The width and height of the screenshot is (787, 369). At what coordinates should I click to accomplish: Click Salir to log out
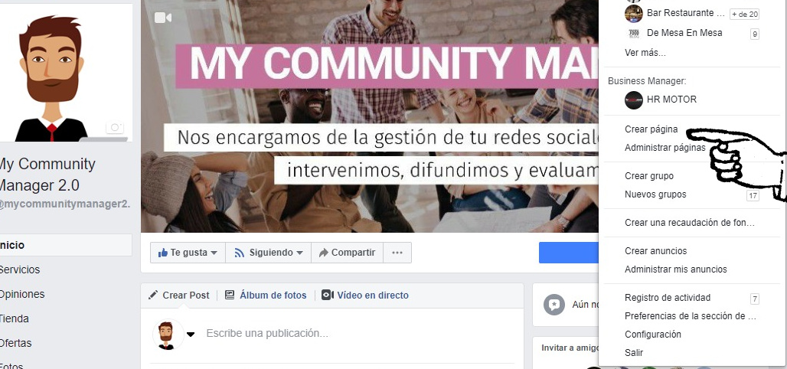(x=633, y=353)
